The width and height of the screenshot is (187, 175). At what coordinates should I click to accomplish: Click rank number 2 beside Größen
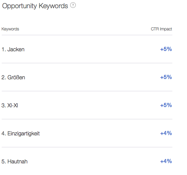(4, 77)
